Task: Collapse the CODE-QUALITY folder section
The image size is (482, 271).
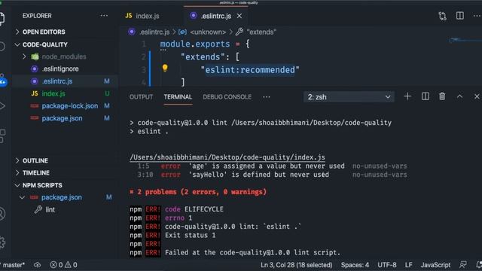Action: (45, 44)
